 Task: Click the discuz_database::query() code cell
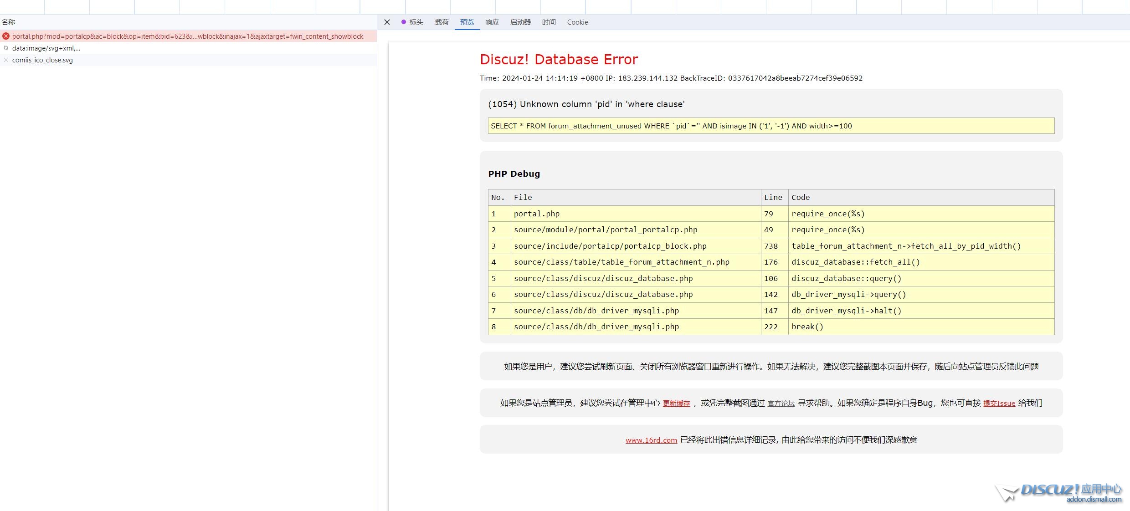tap(921, 278)
